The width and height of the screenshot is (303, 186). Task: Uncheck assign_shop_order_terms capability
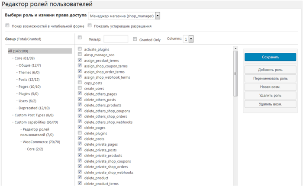[x=80, y=71]
